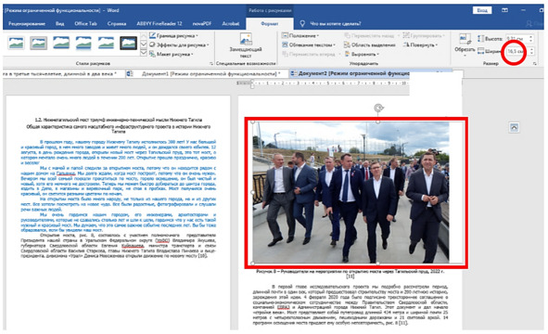Open the Стили рисунков dialog launcher
548x334 pixels.
(211, 64)
